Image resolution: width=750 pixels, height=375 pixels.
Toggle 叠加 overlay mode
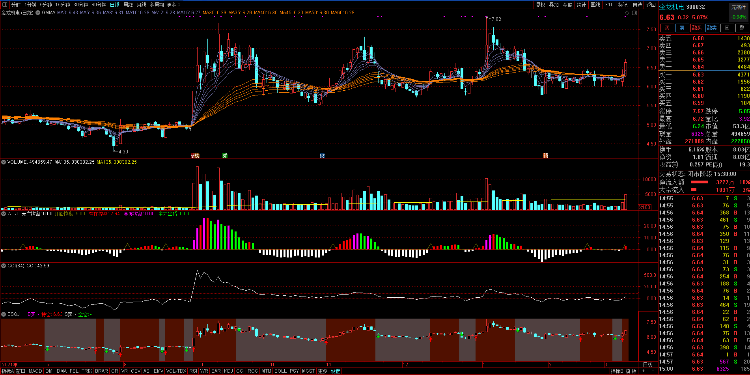tap(554, 5)
